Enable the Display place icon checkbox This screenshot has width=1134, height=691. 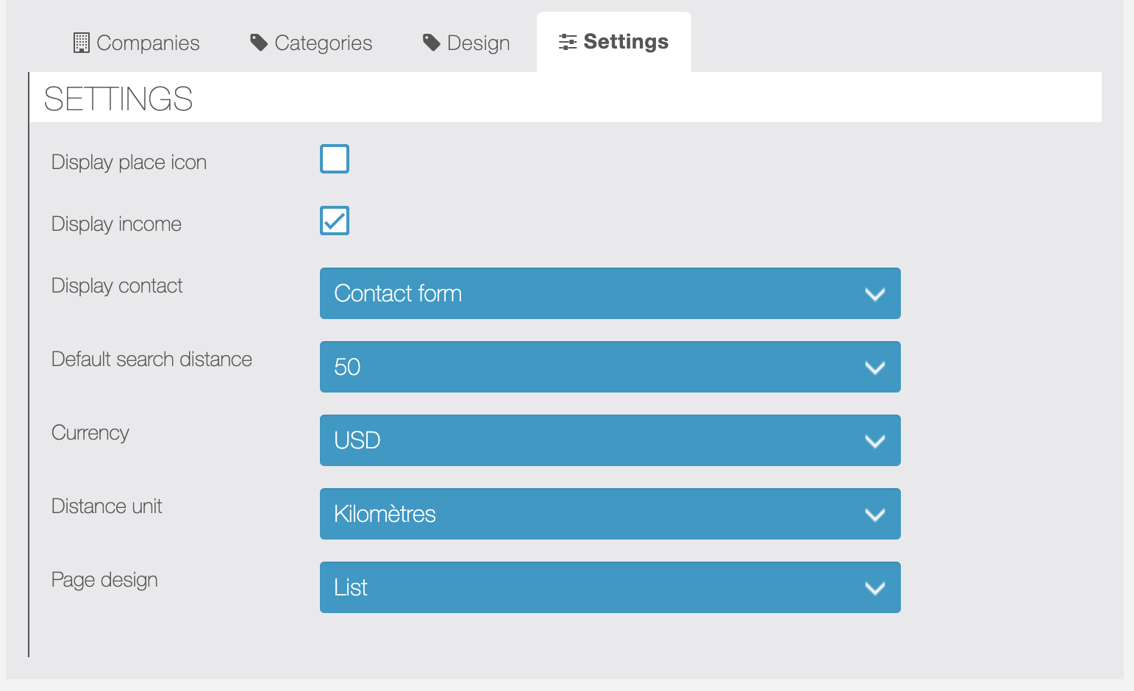(335, 159)
